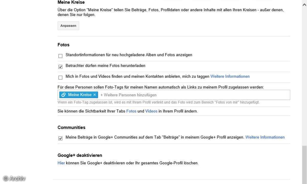Open Weitere Informationen link under Communities
The image size is (307, 184).
(265, 137)
